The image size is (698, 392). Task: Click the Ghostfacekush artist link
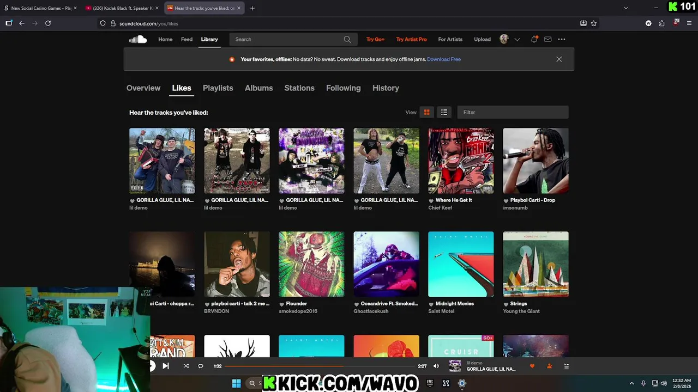(x=371, y=311)
